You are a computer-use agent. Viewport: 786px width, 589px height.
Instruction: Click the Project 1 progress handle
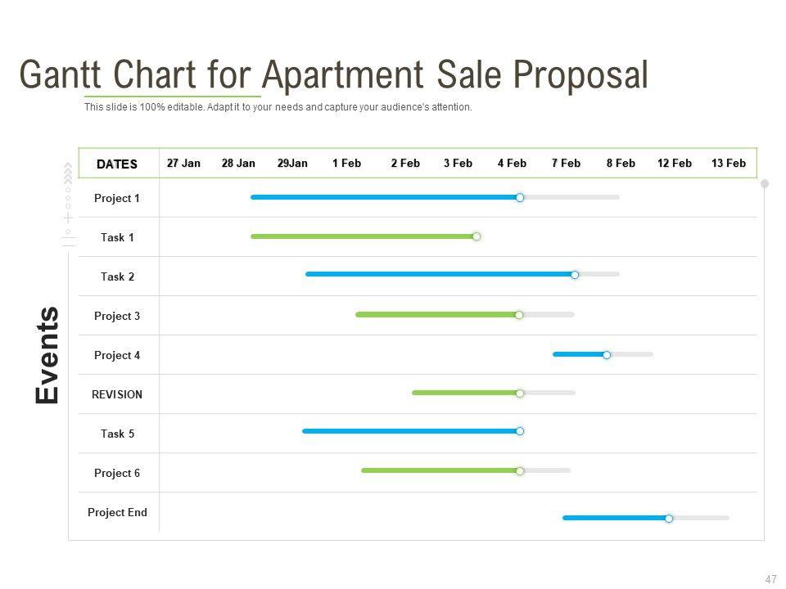(x=520, y=197)
